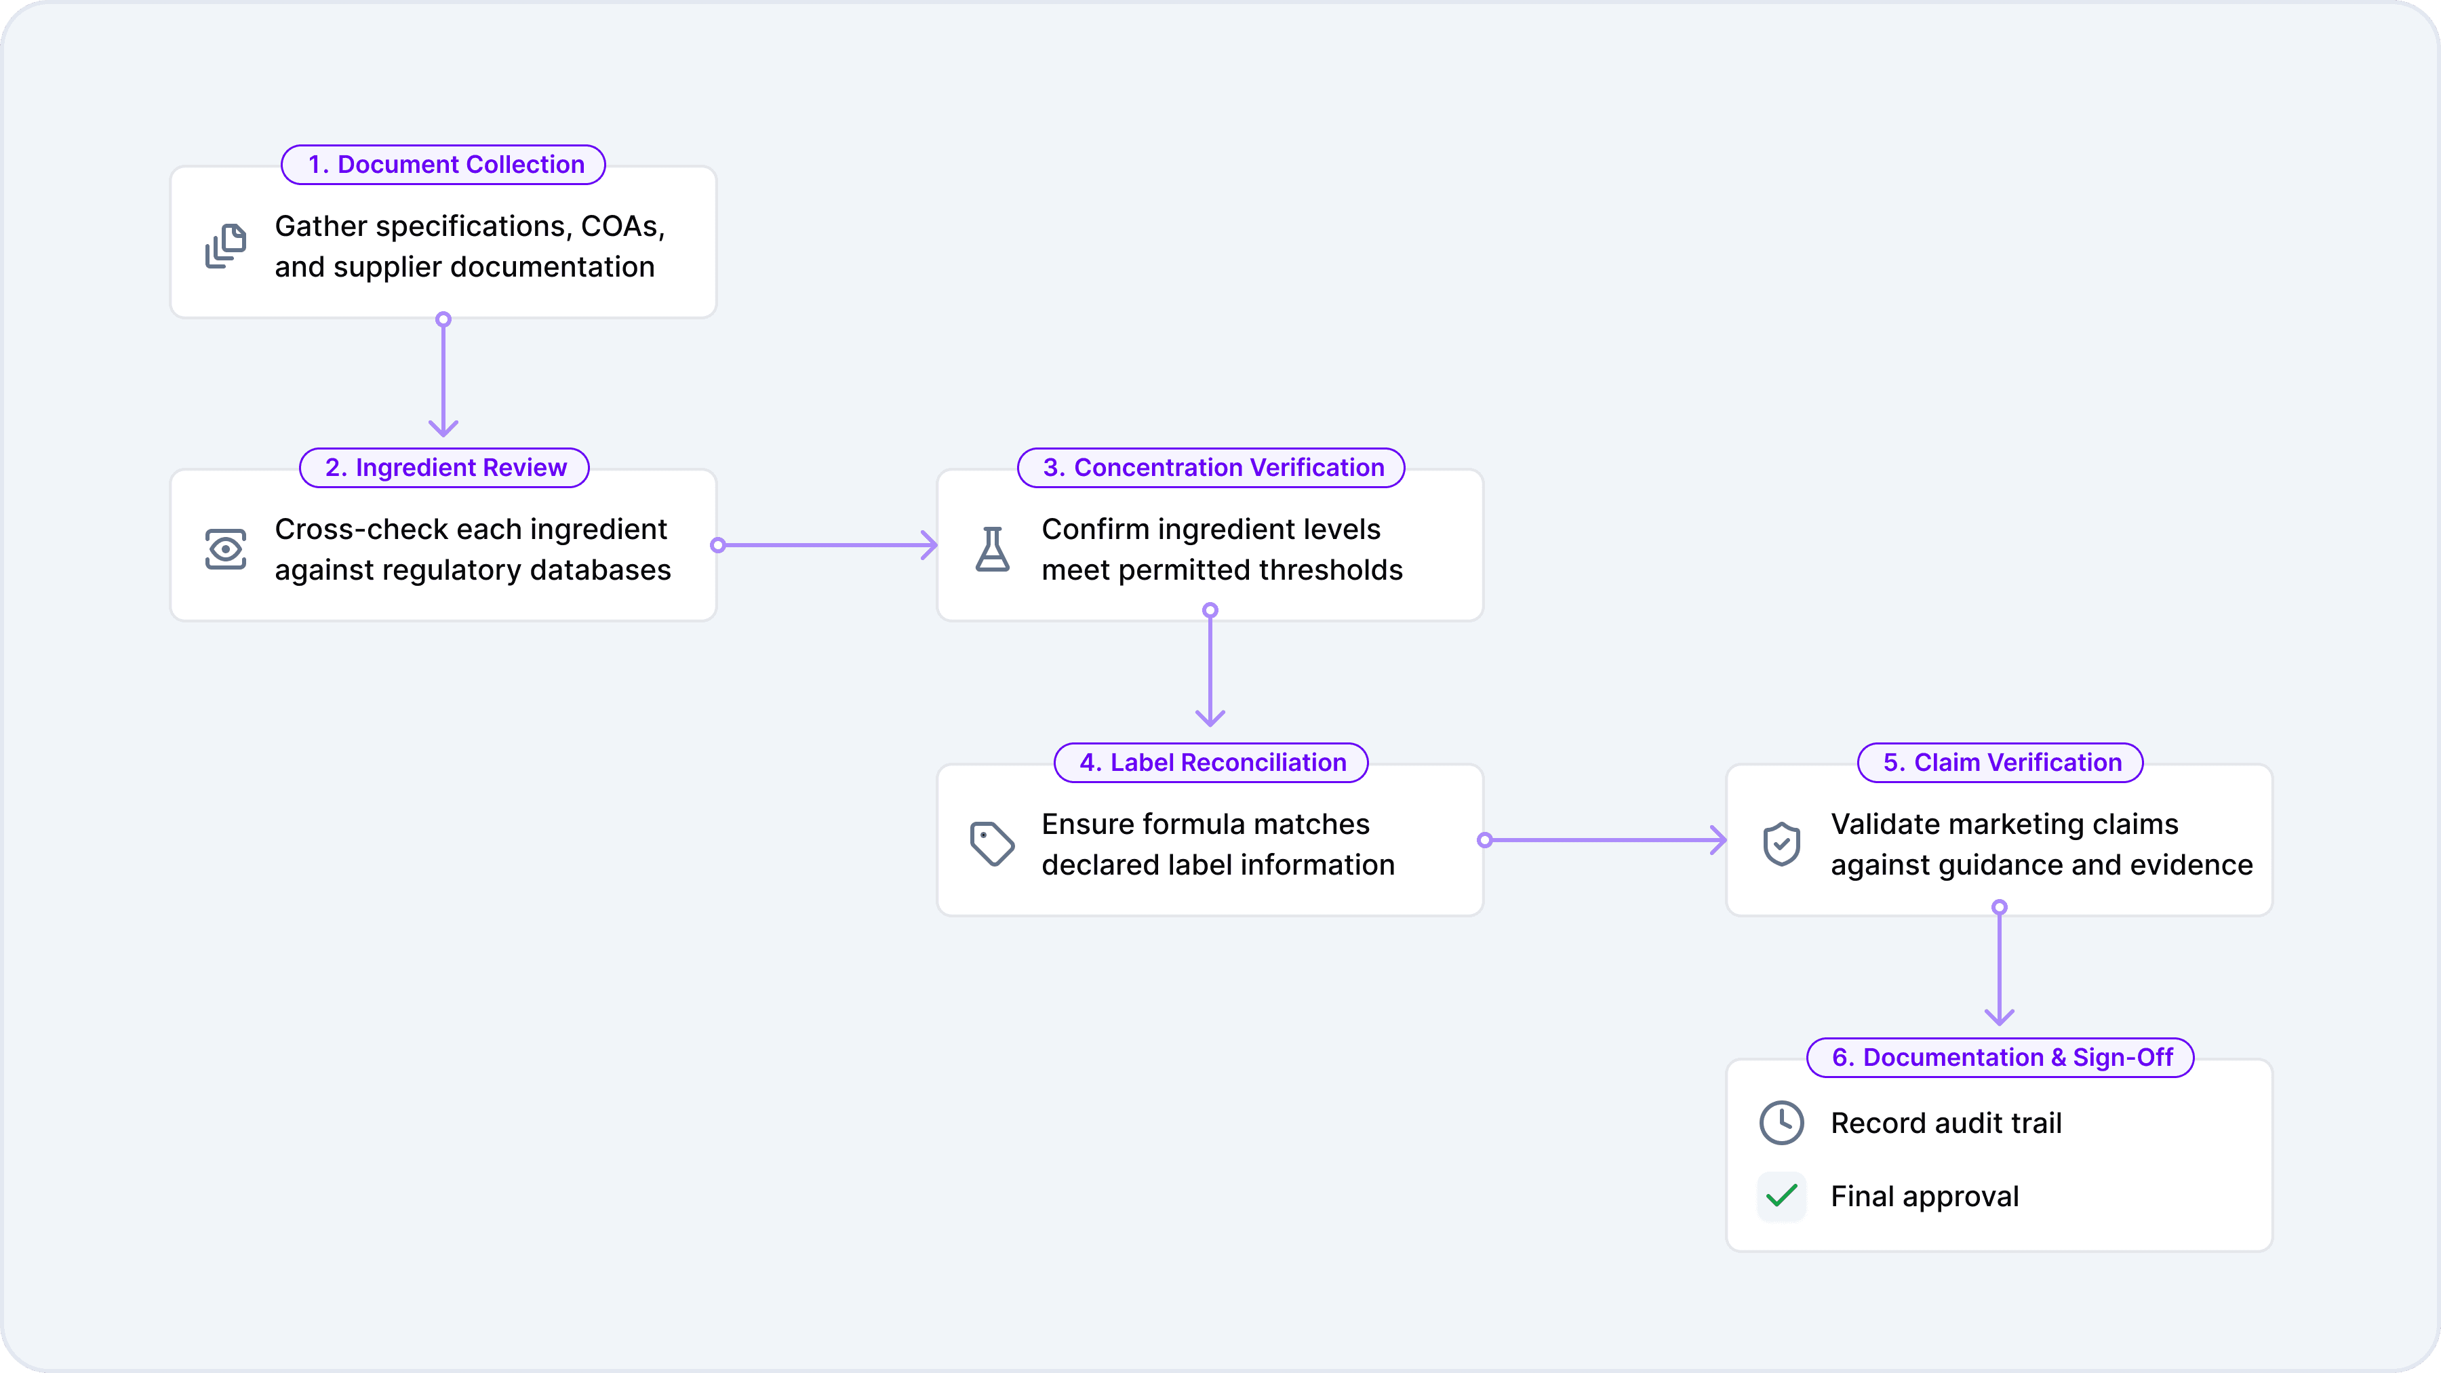Click the shield-check icon in Claim Verification
The height and width of the screenshot is (1373, 2441).
coord(1783,842)
